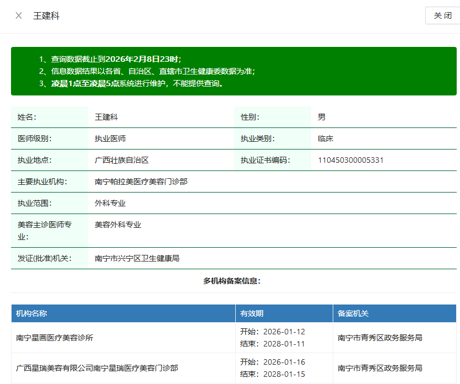Click the X icon beside 王建科 title
This screenshot has width=460, height=384.
click(19, 15)
